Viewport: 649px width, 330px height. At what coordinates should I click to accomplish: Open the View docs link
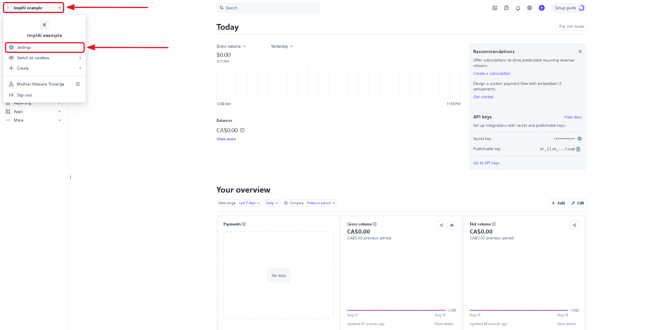pyautogui.click(x=573, y=117)
